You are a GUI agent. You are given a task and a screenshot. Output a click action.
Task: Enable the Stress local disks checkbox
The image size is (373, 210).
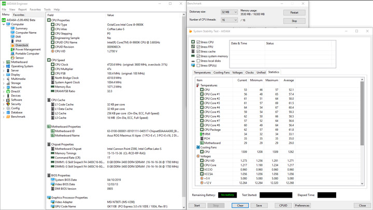pyautogui.click(x=198, y=61)
